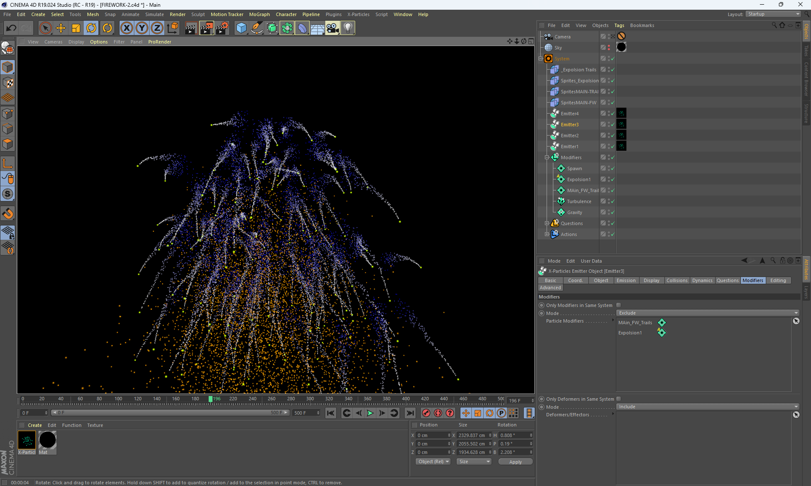Select the Scale tool icon

click(76, 28)
